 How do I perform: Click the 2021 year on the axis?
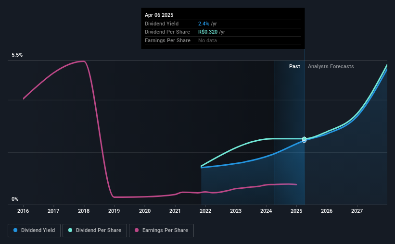(x=175, y=211)
